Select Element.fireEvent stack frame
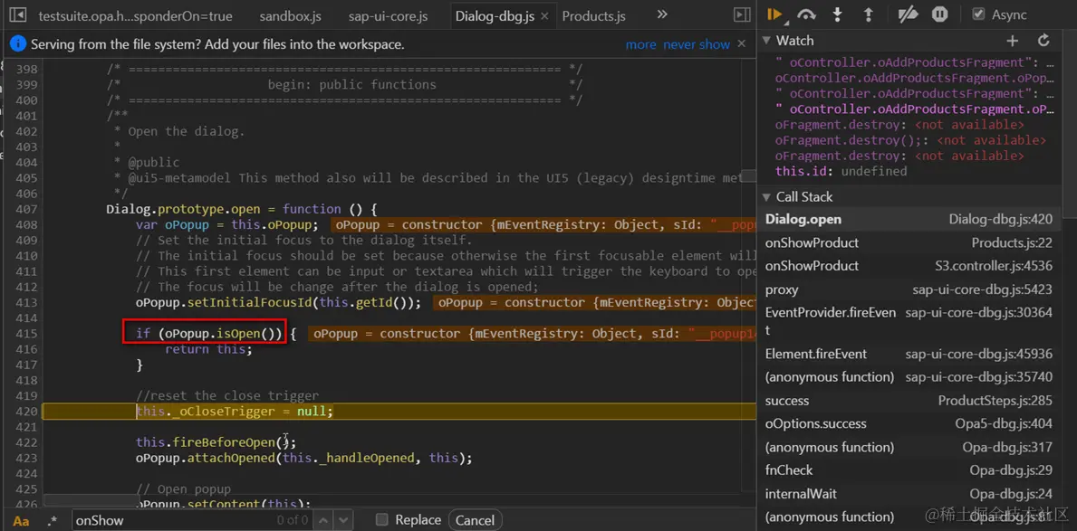The image size is (1077, 531). 909,354
